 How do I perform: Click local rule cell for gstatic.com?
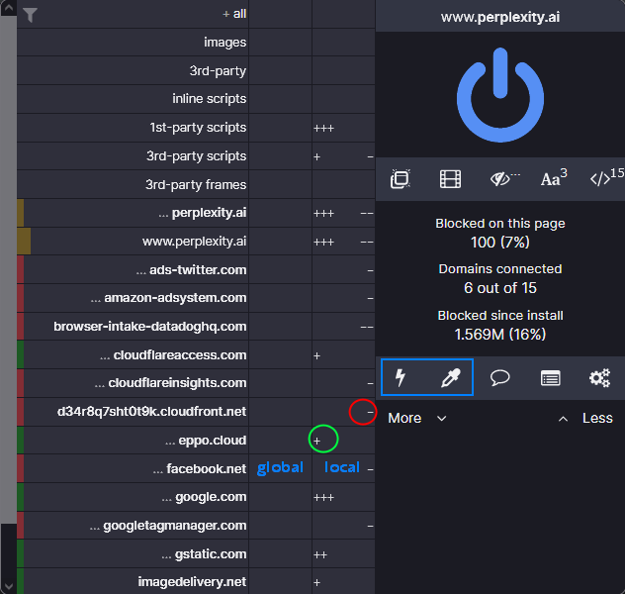pos(343,554)
